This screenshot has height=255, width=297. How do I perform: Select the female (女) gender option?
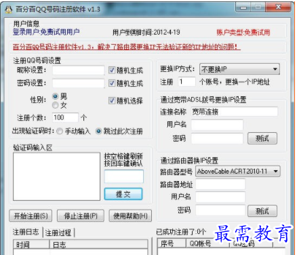coord(55,105)
